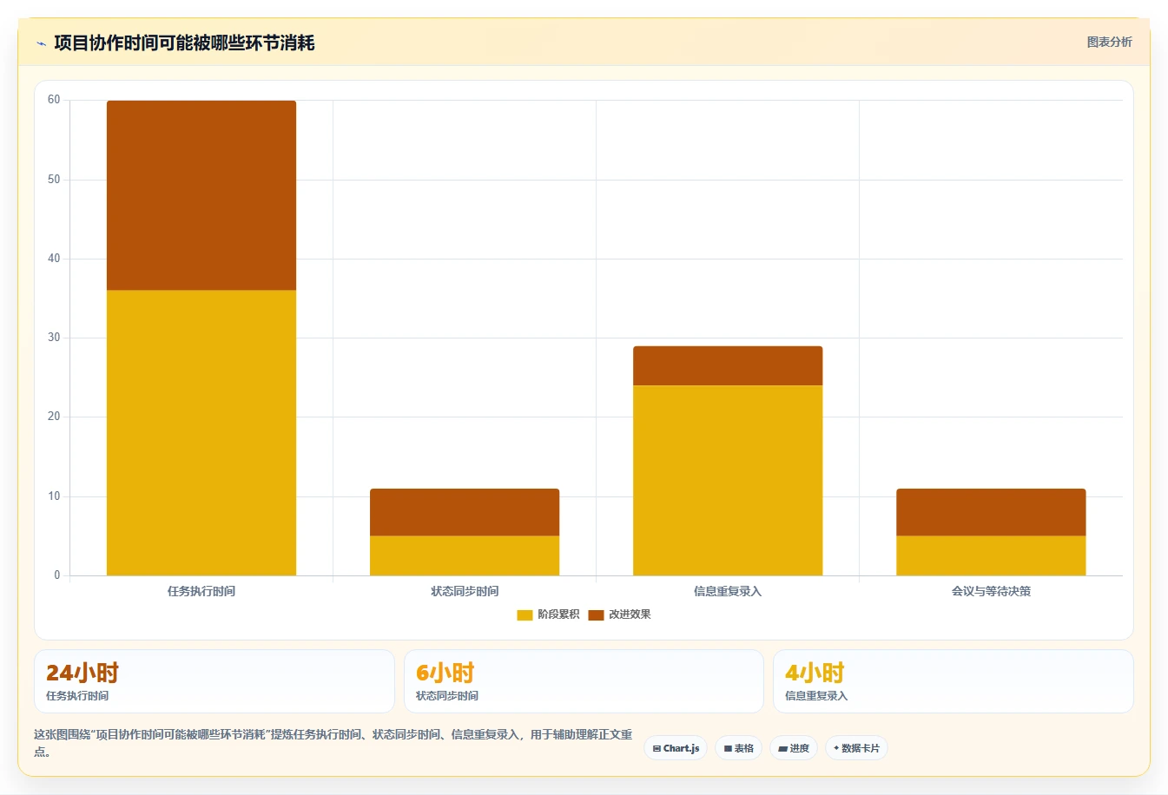Screen dimensions: 1168x795
Task: Click the 表格 tag
Action: (x=738, y=748)
